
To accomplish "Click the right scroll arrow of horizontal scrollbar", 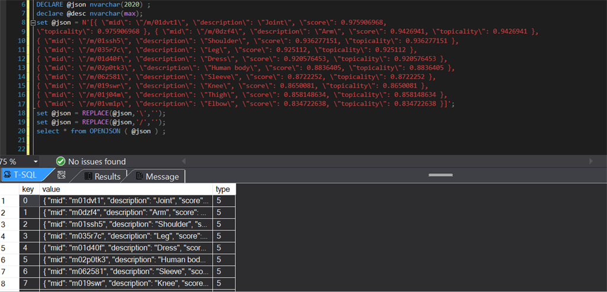I will point(591,161).
